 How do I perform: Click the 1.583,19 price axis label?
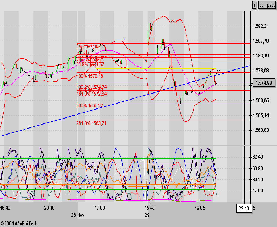point(261,56)
